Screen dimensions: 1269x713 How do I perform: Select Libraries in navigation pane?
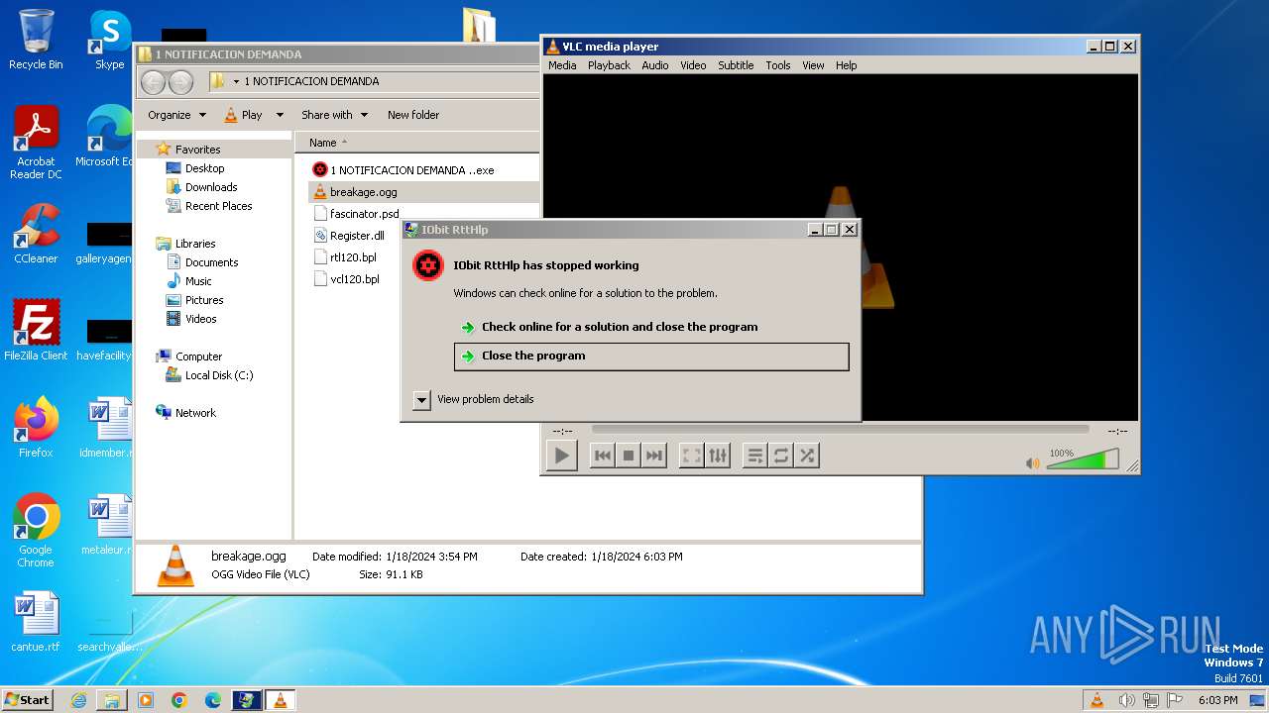tap(185, 244)
